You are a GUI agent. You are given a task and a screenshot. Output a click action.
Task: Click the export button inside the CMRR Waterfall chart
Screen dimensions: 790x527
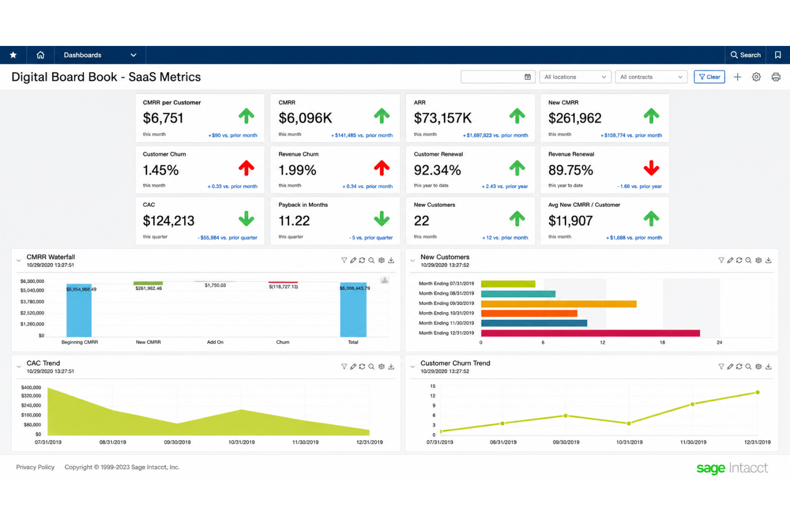point(384,280)
